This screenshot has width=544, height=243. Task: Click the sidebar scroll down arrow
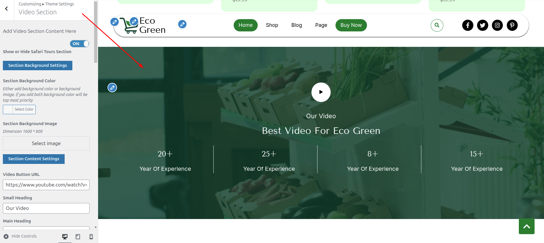tap(96, 227)
